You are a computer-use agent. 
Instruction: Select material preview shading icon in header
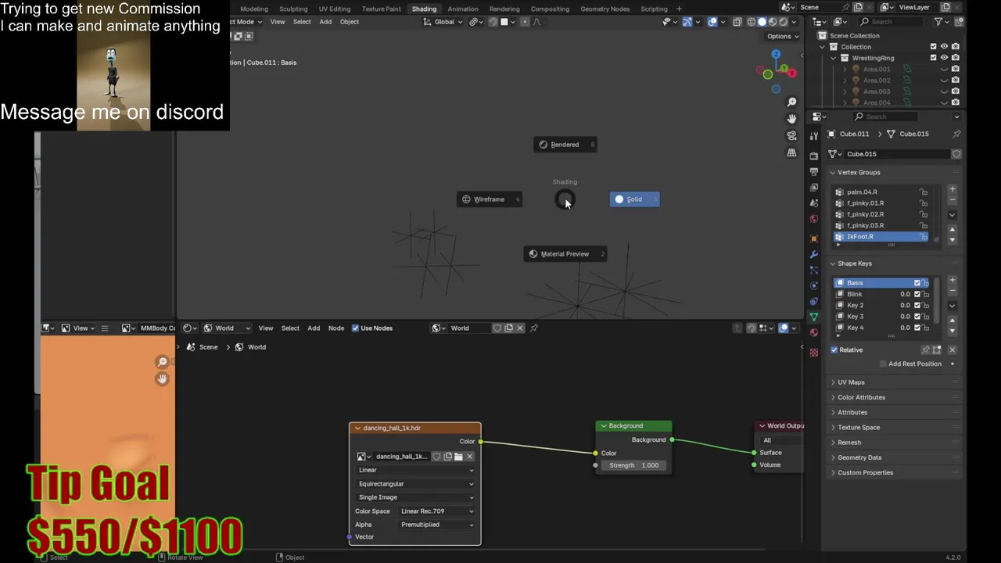tap(773, 22)
